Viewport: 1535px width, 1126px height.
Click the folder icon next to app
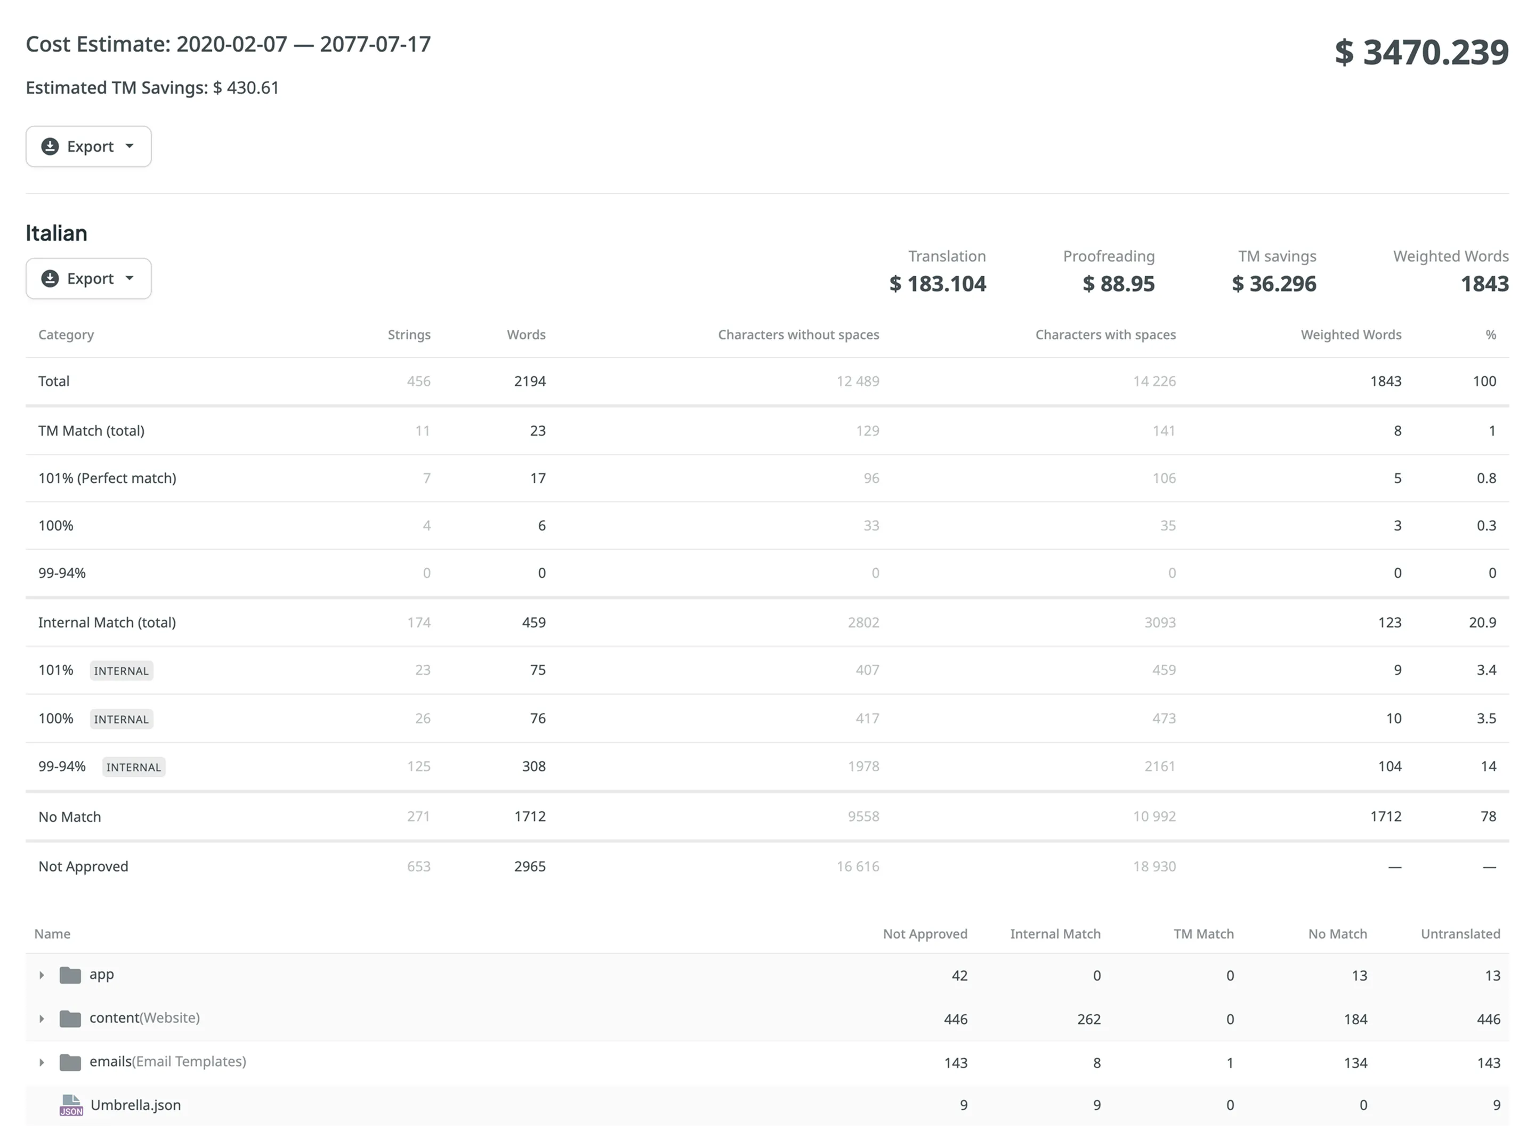[71, 975]
